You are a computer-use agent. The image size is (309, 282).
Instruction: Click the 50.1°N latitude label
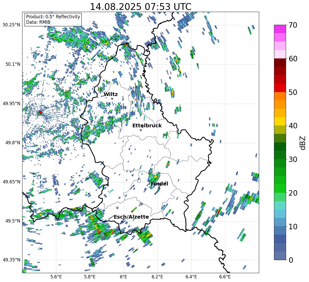(x=13, y=64)
